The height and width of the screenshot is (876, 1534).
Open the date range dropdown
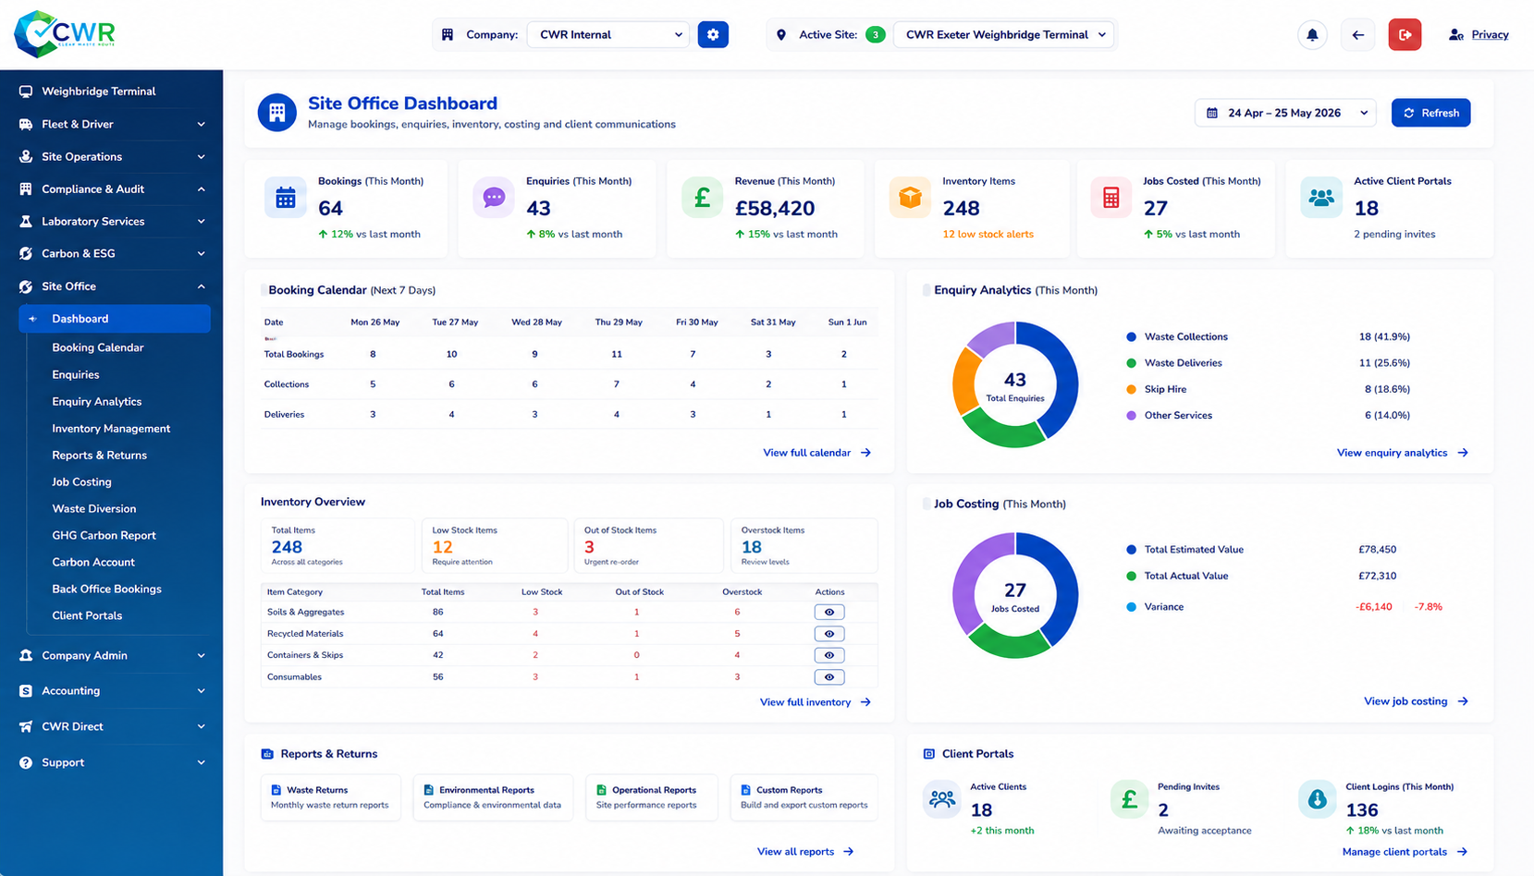coord(1285,113)
